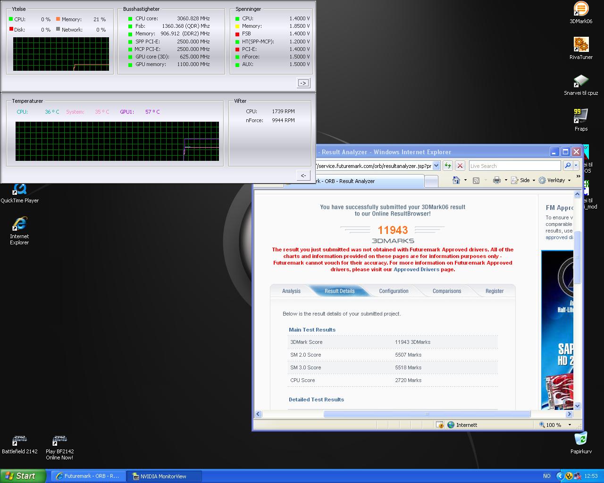Click the taskbar clock showing 12:53
The height and width of the screenshot is (483, 604).
pos(591,476)
